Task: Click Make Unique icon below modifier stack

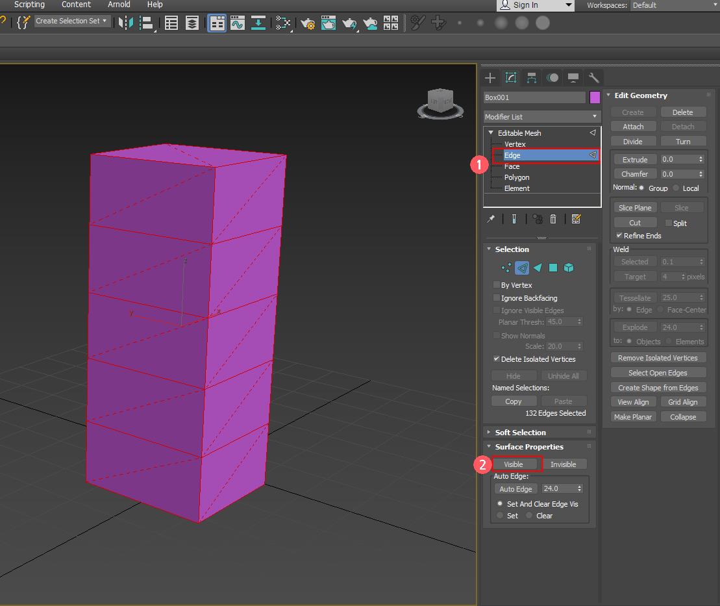Action: pyautogui.click(x=538, y=219)
